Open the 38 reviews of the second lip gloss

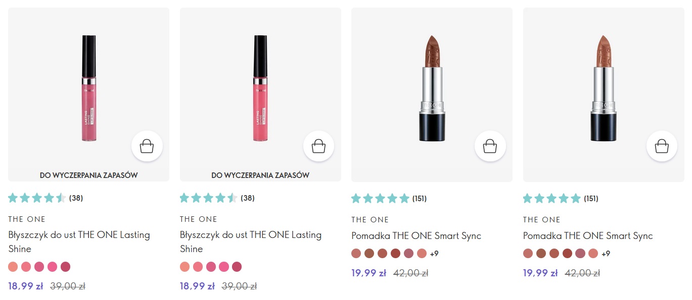[248, 198]
